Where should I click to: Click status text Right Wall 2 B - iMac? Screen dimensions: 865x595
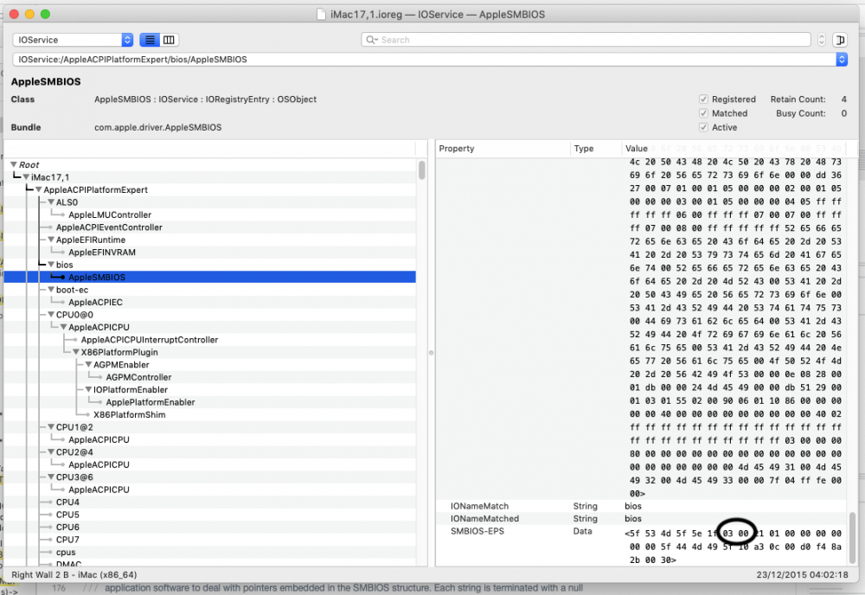pyautogui.click(x=74, y=574)
